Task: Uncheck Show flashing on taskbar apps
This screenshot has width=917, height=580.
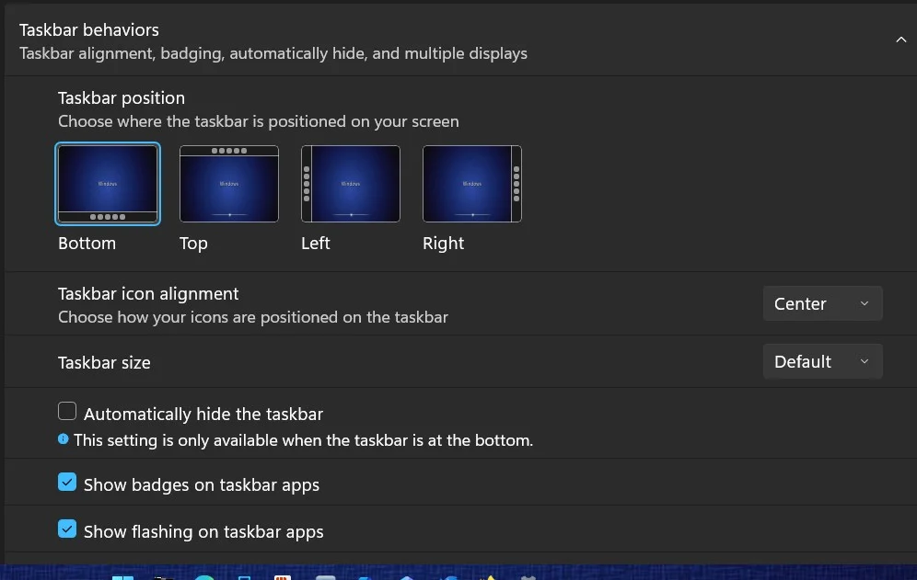Action: click(67, 529)
